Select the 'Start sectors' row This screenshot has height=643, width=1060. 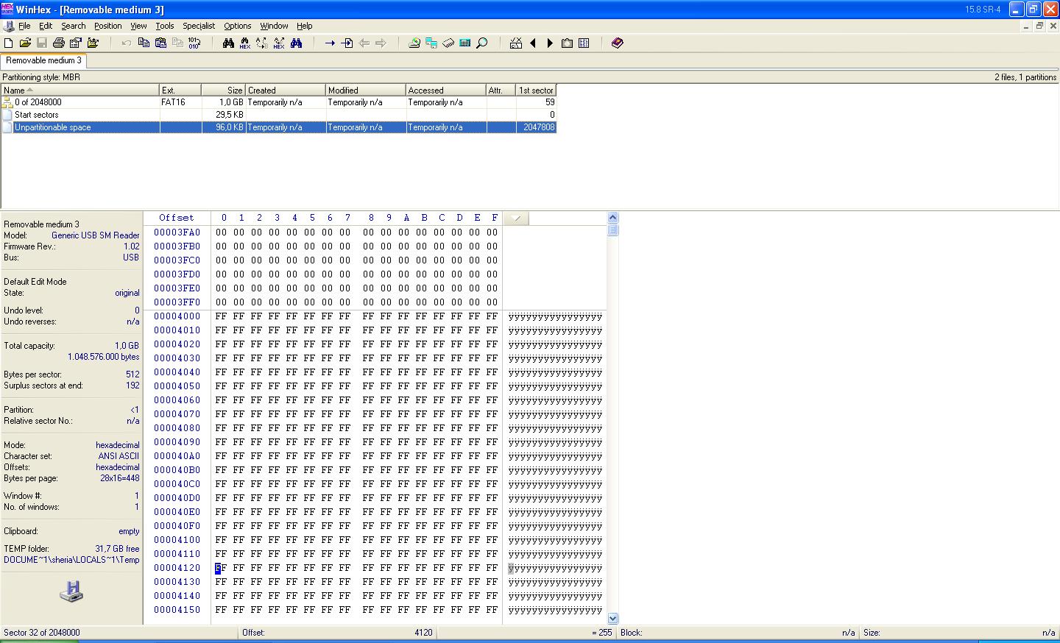pyautogui.click(x=278, y=115)
